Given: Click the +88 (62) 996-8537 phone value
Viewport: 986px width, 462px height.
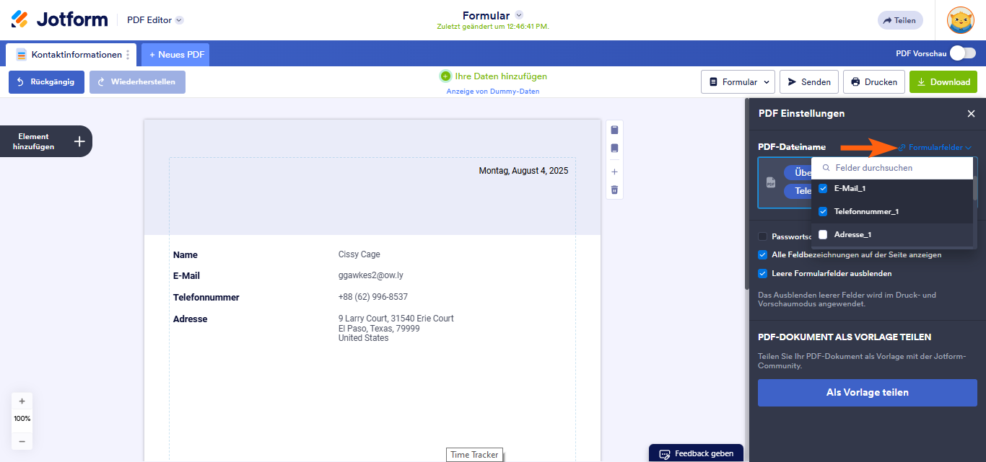Looking at the screenshot, I should coord(373,297).
